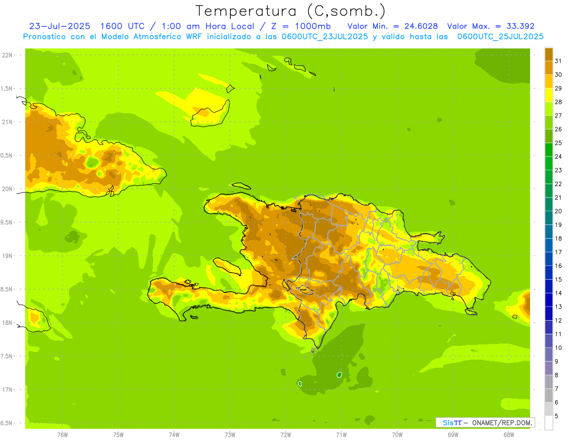Click the '17N' latitude label
Screen dimensions: 571x441
(8, 390)
